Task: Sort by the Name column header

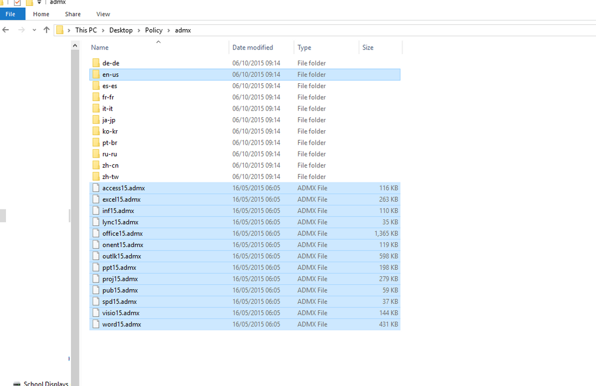Action: pos(100,48)
